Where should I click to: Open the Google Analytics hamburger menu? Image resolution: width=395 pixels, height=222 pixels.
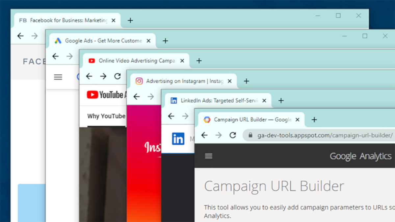(209, 156)
